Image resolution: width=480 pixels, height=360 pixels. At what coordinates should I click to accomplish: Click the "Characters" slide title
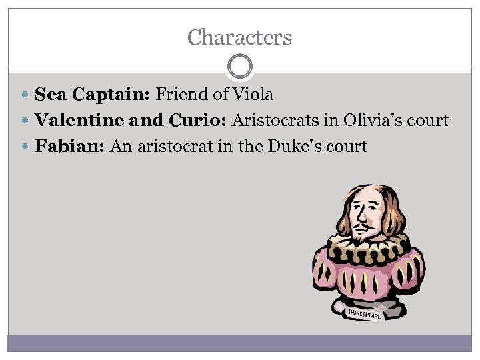click(x=239, y=37)
